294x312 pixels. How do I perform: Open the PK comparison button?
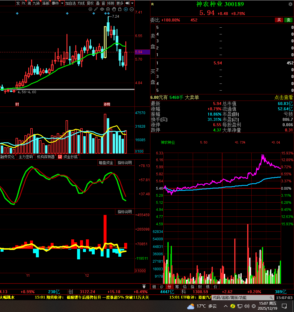pyautogui.click(x=24, y=3)
